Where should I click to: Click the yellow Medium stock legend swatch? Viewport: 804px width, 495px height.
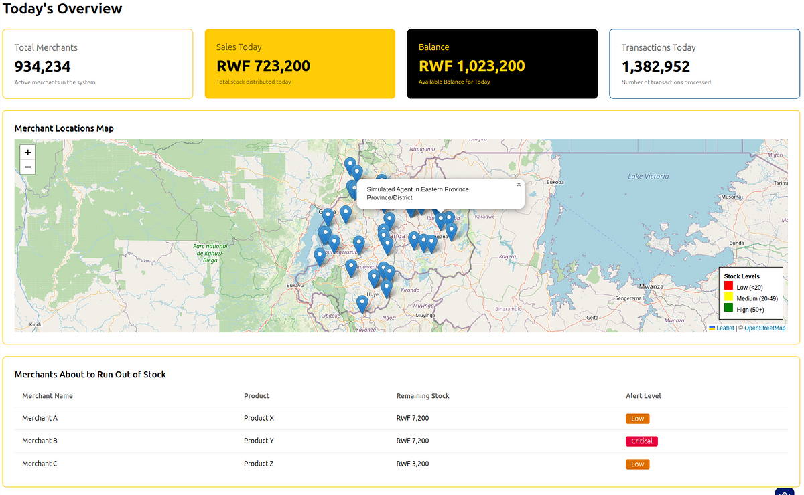[x=728, y=298]
